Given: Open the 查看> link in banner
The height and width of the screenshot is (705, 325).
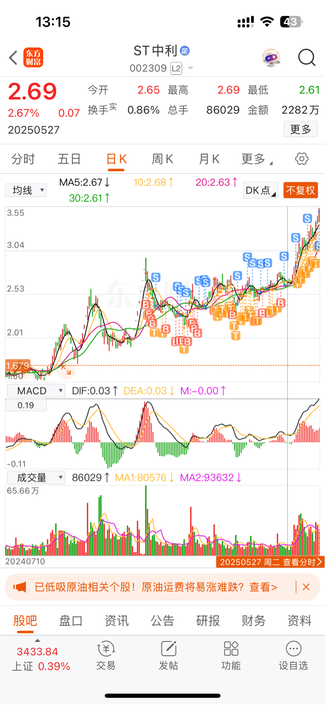Looking at the screenshot, I should tap(263, 587).
